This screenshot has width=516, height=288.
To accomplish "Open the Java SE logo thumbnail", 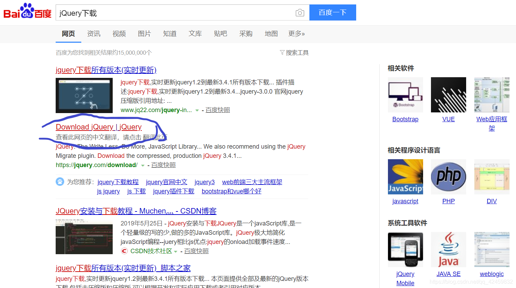I will tap(448, 250).
